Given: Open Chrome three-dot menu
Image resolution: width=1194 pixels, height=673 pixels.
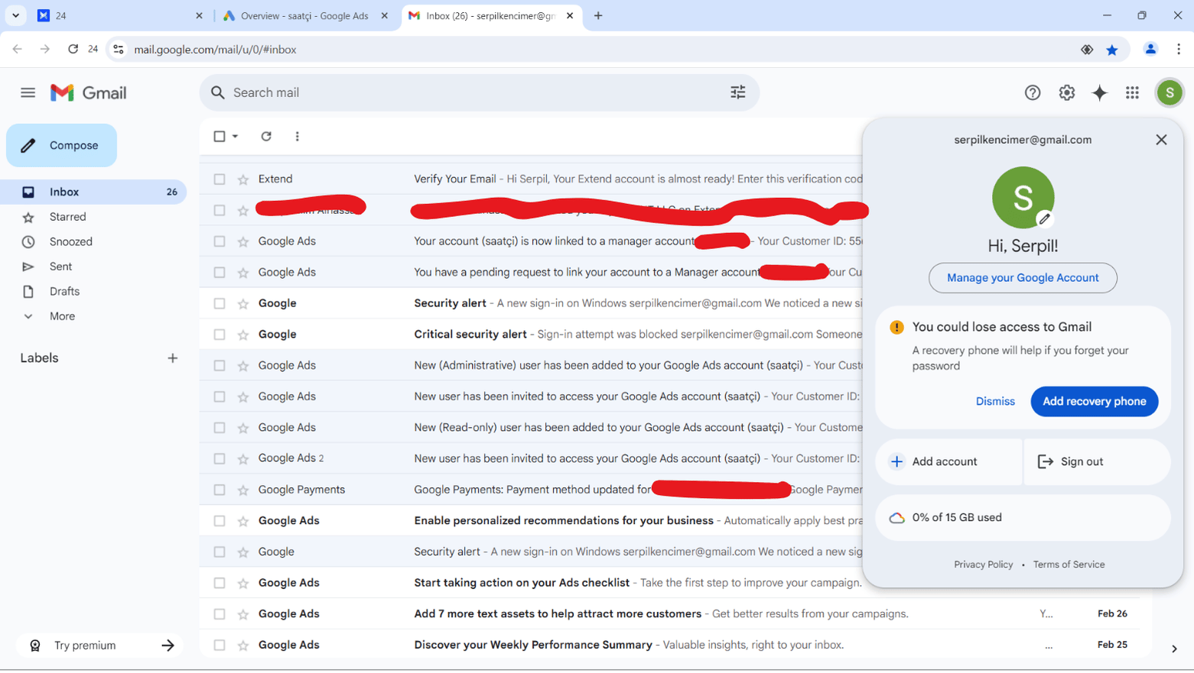Looking at the screenshot, I should coord(1179,50).
